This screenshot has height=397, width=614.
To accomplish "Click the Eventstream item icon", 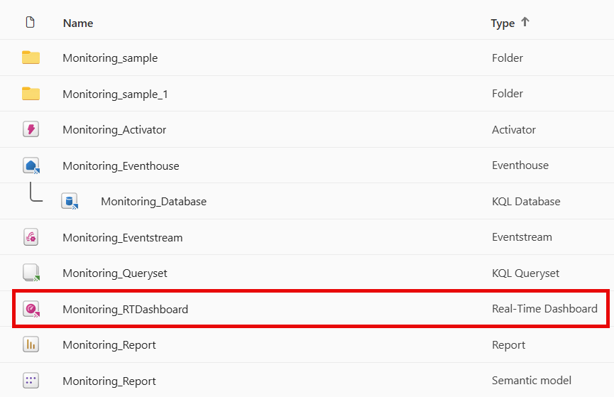I will (31, 237).
